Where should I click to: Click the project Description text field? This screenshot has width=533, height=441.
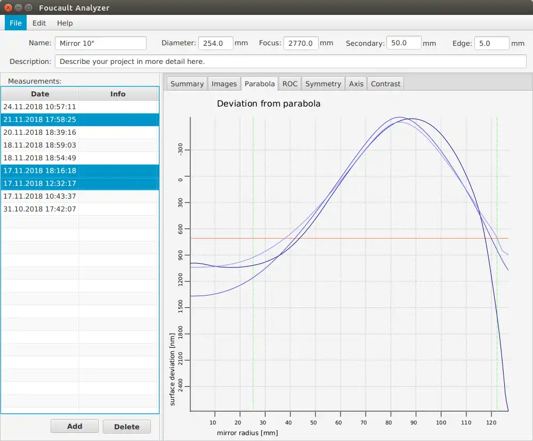290,61
